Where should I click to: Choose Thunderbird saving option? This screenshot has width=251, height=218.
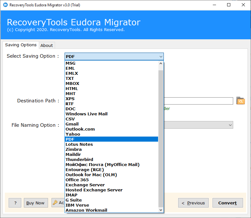click(x=112, y=160)
